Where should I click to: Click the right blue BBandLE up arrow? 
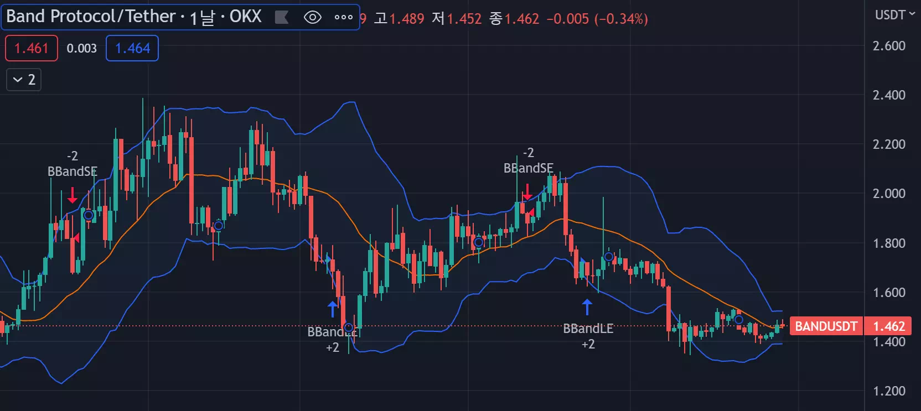(587, 306)
